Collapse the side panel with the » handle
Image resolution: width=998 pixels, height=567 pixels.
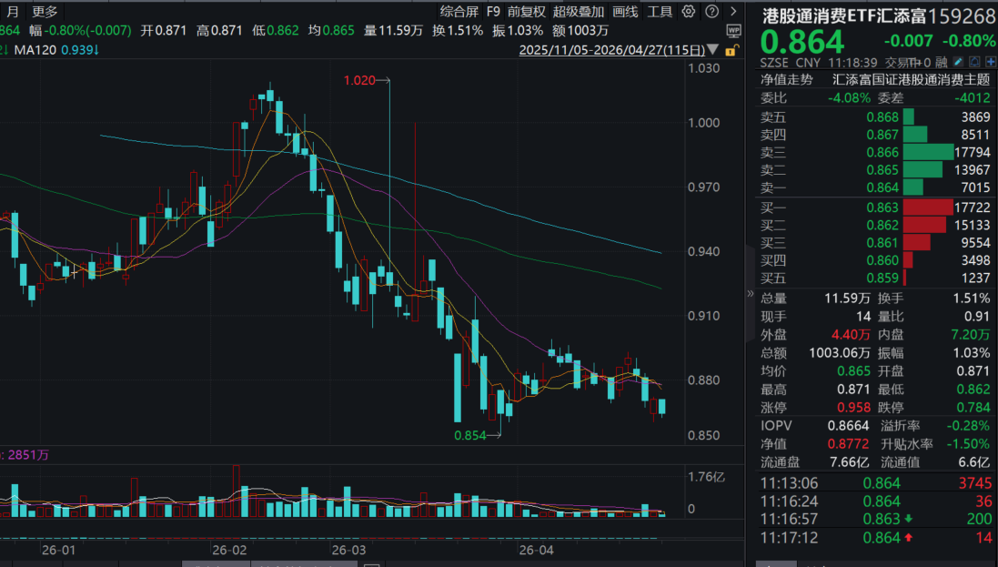(751, 294)
